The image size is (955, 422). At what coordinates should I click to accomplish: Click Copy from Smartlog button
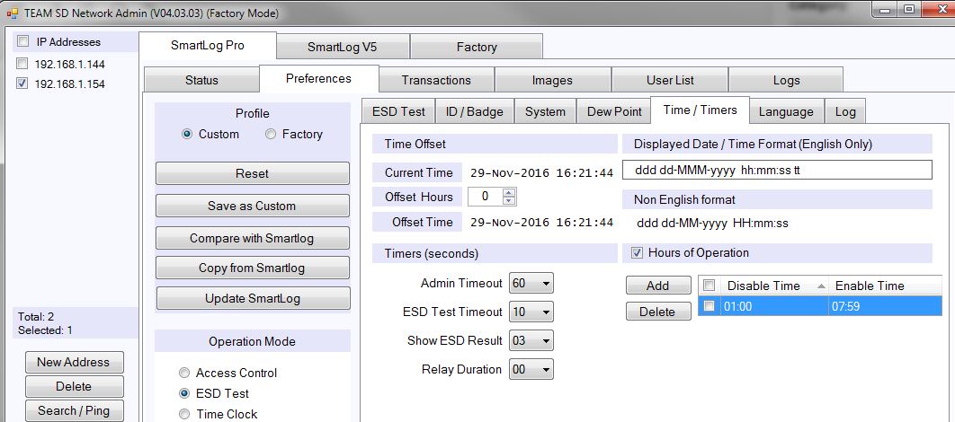(252, 268)
